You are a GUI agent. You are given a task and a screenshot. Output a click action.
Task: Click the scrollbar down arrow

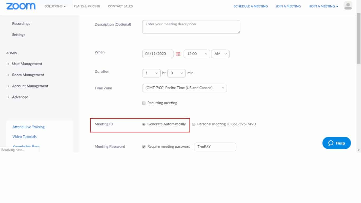(x=359, y=150)
